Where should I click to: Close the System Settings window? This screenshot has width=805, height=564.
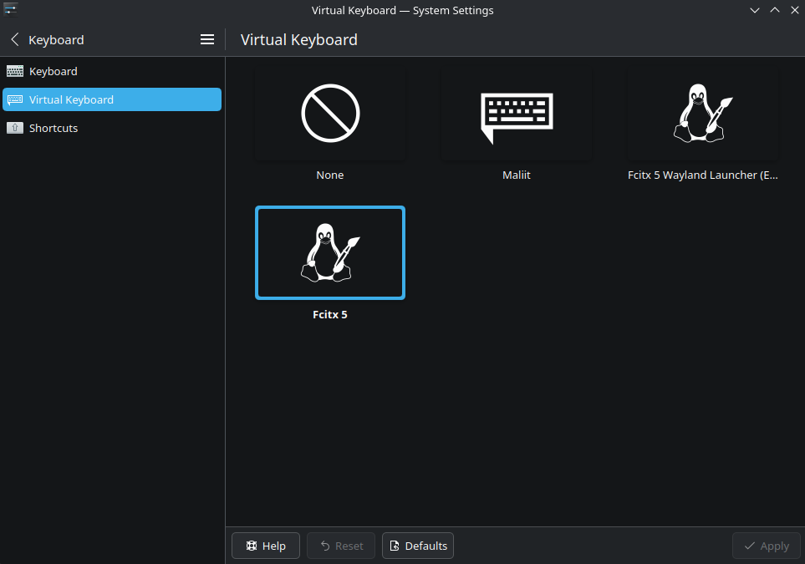pos(794,10)
